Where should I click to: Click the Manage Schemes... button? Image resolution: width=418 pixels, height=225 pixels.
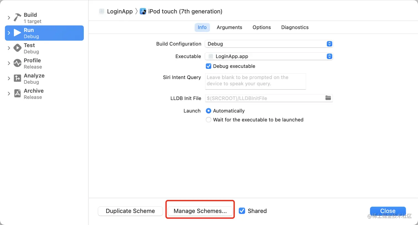point(200,211)
